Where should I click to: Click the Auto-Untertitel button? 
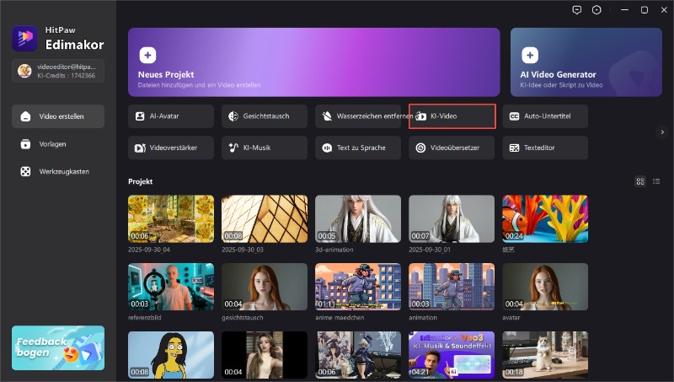tap(545, 116)
